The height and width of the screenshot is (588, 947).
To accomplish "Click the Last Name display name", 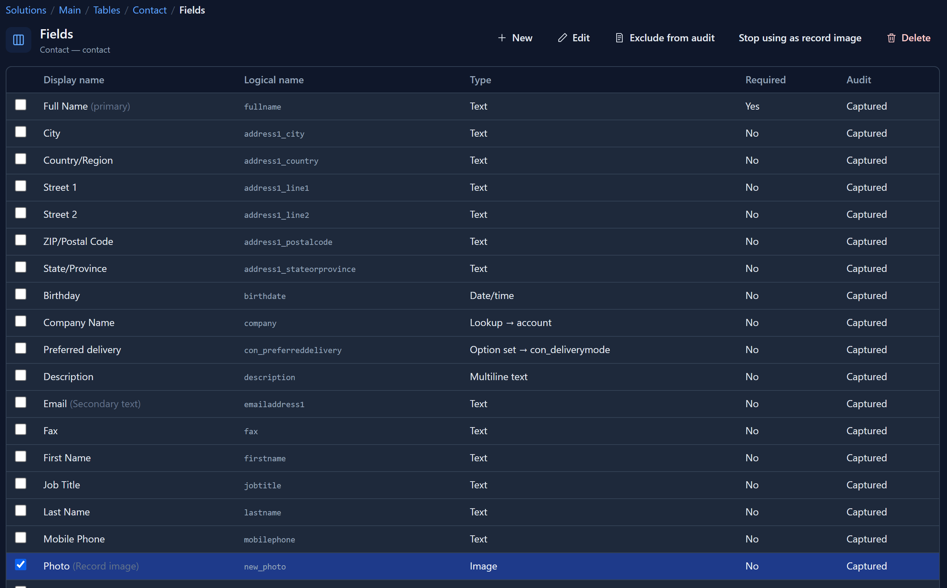I will (67, 512).
